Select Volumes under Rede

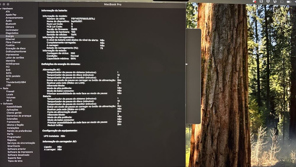(11, 98)
